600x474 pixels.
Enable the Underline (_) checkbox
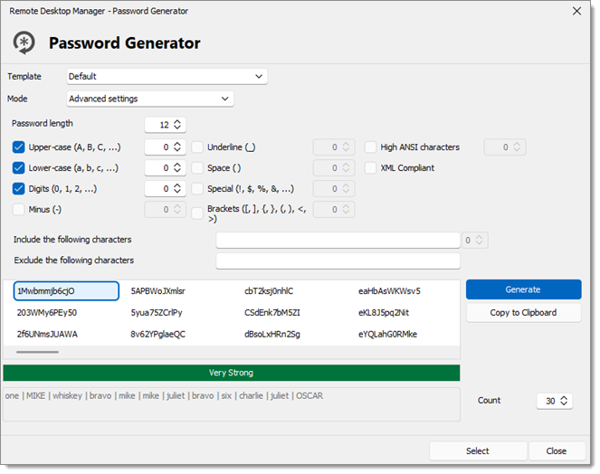click(x=197, y=147)
